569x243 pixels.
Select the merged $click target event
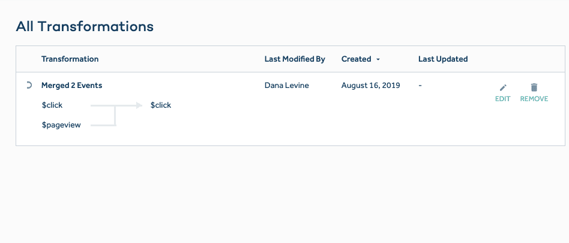[x=161, y=105]
